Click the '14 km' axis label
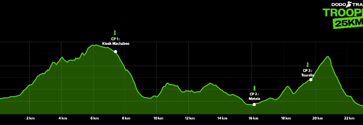Viewport: 363px width, 125px height. [x=222, y=118]
